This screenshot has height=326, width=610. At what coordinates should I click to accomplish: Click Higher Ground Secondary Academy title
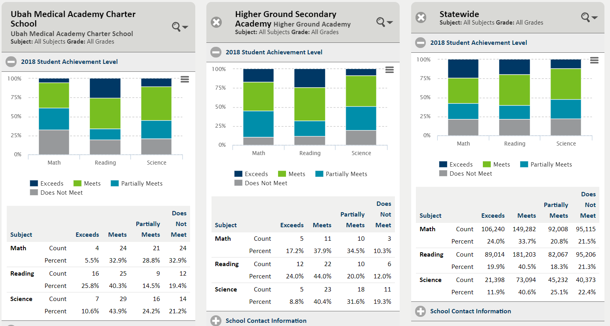286,19
